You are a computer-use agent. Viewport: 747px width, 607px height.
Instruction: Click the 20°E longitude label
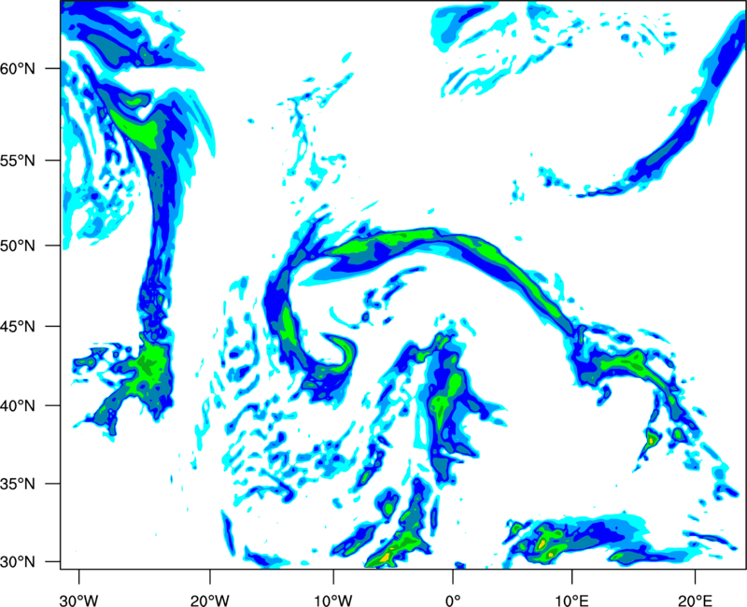click(695, 600)
